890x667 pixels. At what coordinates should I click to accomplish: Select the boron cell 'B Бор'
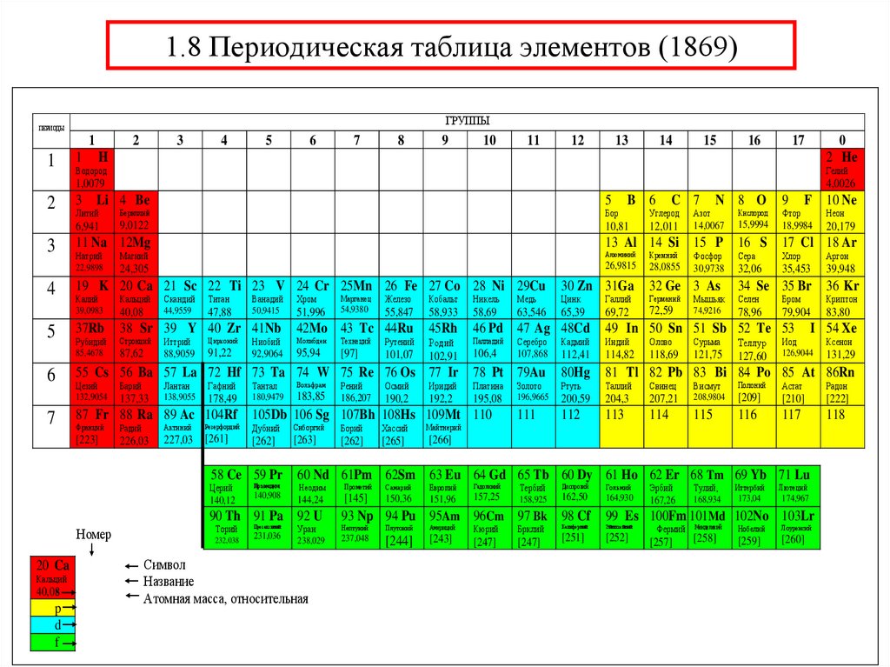point(621,212)
